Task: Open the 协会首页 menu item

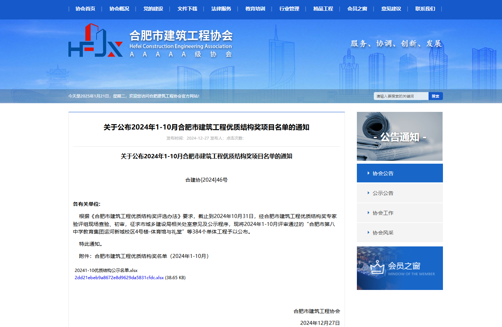Action: (x=85, y=9)
